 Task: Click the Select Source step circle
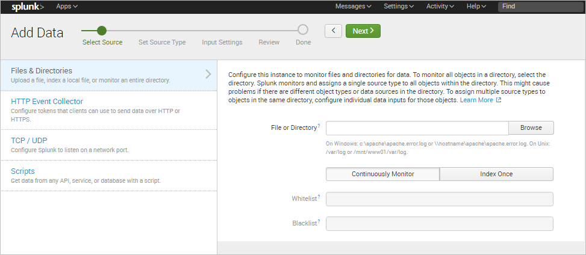tap(102, 30)
